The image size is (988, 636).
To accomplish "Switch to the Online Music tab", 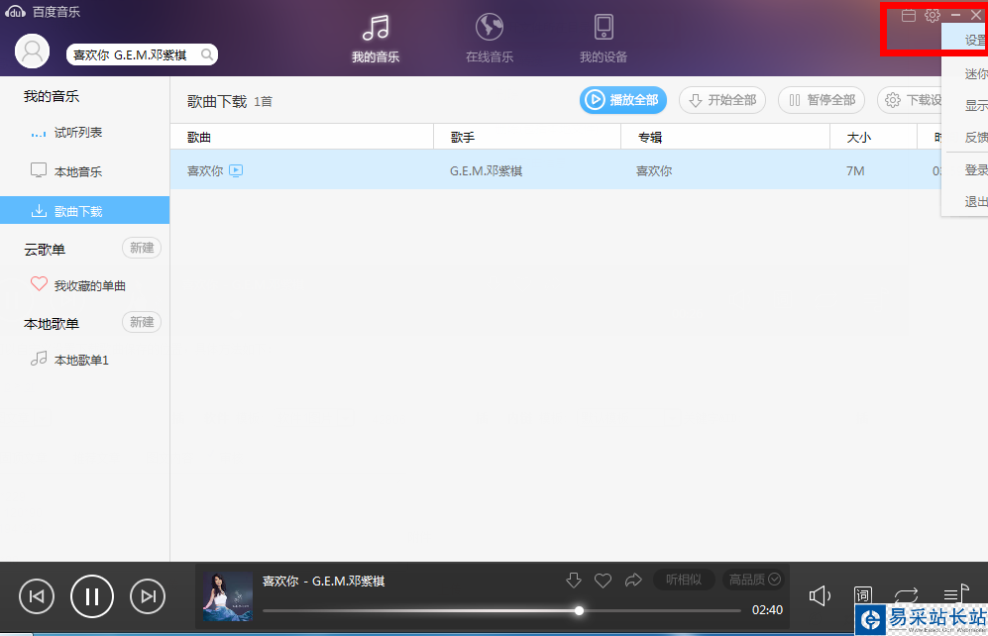I will [490, 39].
